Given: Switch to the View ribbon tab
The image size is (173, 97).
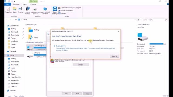Looking at the screenshot, I should point(25,4).
